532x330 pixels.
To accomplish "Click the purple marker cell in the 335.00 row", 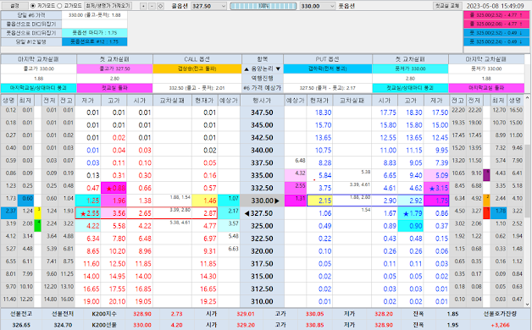I will click(x=486, y=175).
